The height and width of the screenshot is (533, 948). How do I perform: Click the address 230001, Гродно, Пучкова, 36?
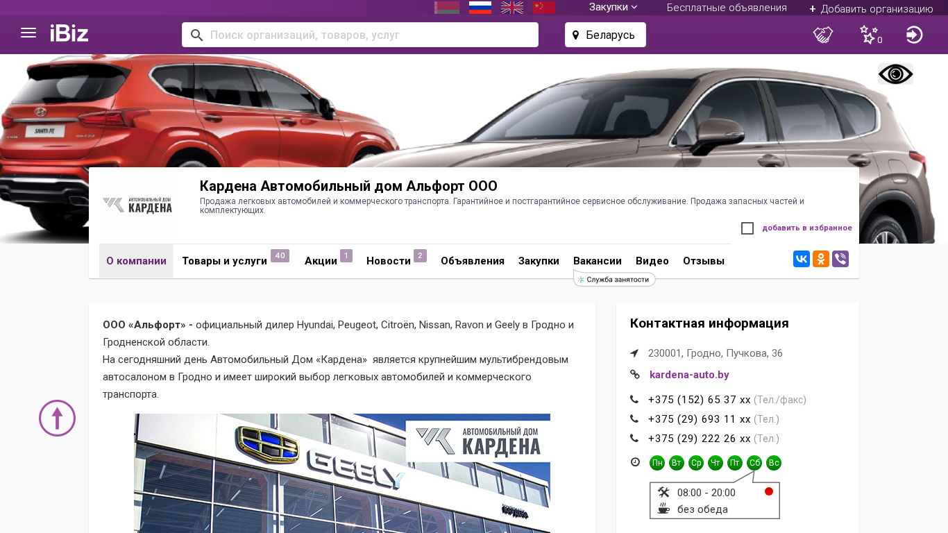pyautogui.click(x=716, y=353)
